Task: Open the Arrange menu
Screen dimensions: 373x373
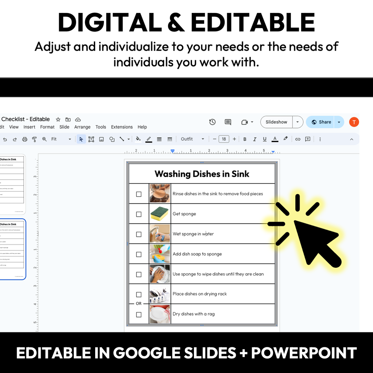Action: coord(82,127)
